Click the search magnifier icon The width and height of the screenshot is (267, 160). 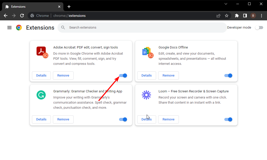click(x=63, y=27)
